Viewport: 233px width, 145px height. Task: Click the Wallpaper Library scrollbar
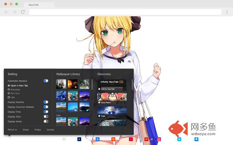coord(92,84)
